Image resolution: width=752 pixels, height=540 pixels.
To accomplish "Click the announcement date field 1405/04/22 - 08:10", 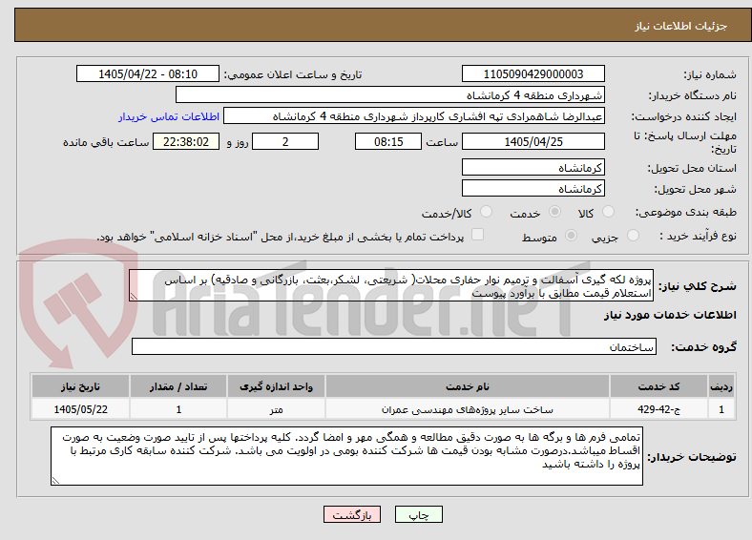I will pos(148,73).
